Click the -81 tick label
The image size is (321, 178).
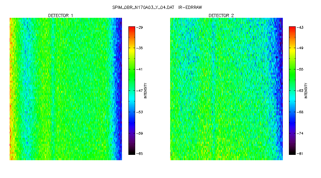coord(300,154)
